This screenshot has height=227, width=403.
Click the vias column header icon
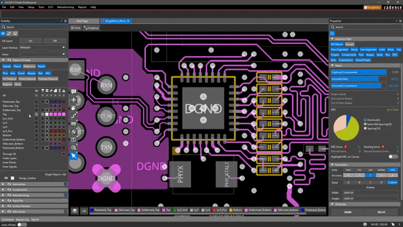pos(47,91)
